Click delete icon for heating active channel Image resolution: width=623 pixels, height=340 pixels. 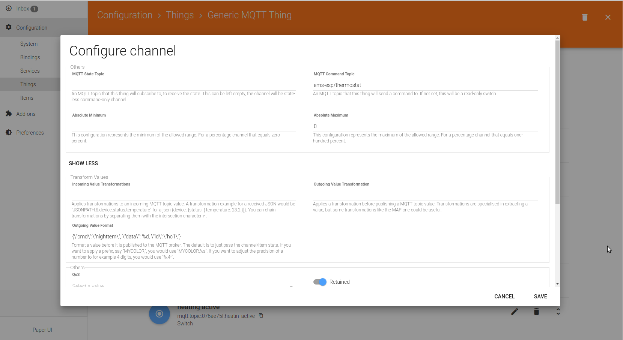click(536, 312)
